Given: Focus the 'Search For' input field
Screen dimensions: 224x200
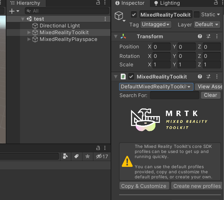Looking at the screenshot, I should [x=174, y=95].
